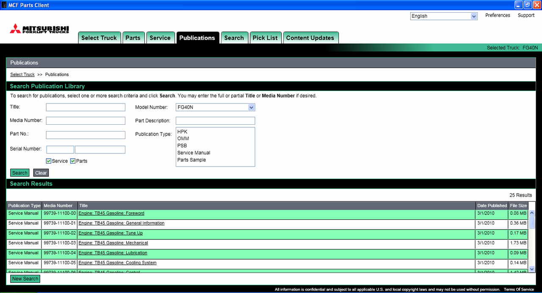Switch to the Select Truck tab
Image resolution: width=542 pixels, height=293 pixels.
pyautogui.click(x=99, y=38)
